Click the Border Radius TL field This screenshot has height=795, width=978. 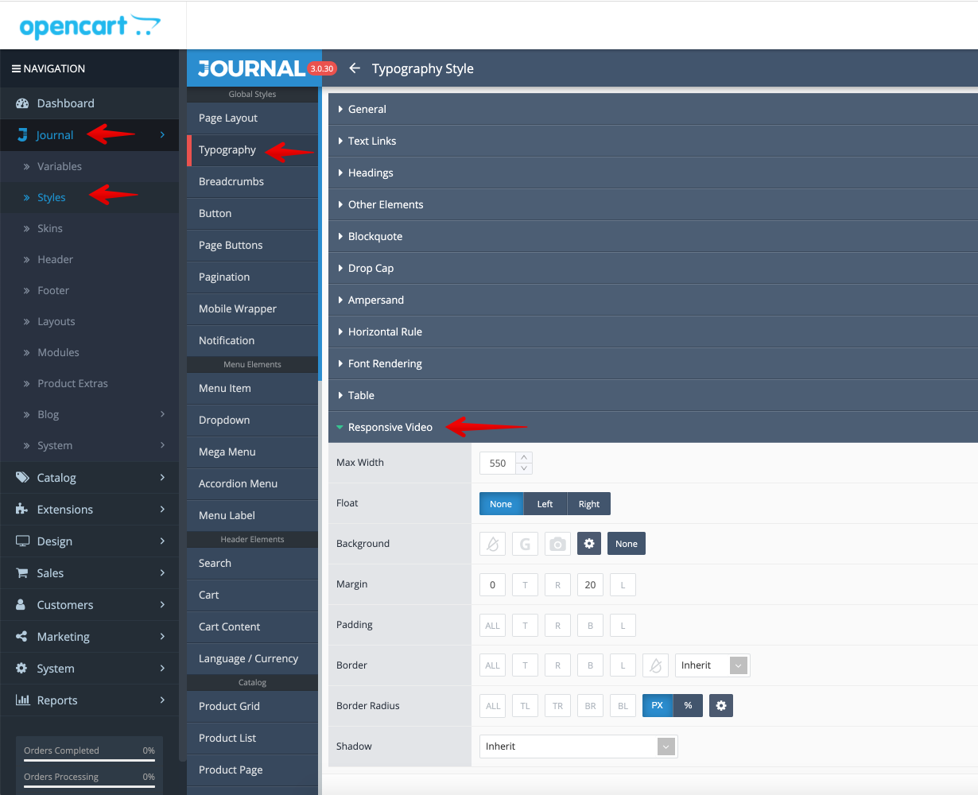pos(525,706)
